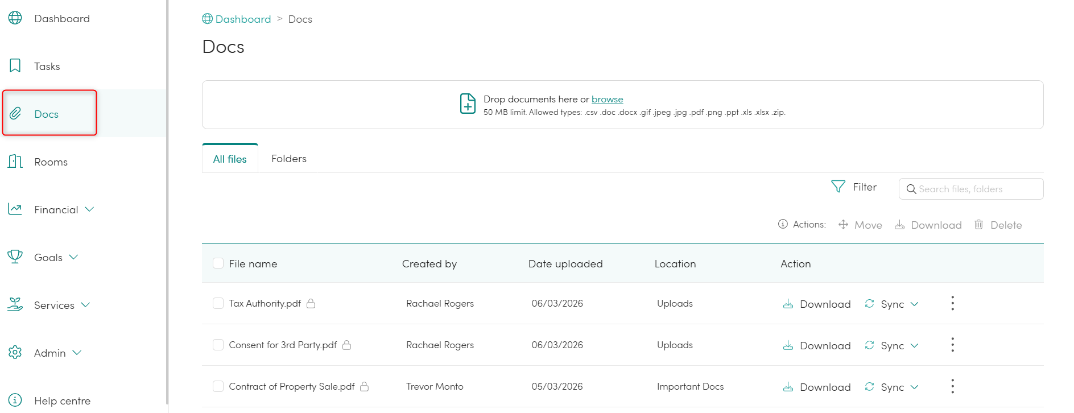Click the Sync icon for Consent for 3rd Party.pdf

click(869, 345)
